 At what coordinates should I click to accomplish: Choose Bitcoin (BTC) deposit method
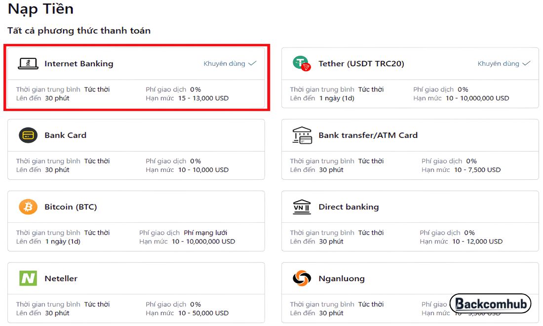pos(136,221)
